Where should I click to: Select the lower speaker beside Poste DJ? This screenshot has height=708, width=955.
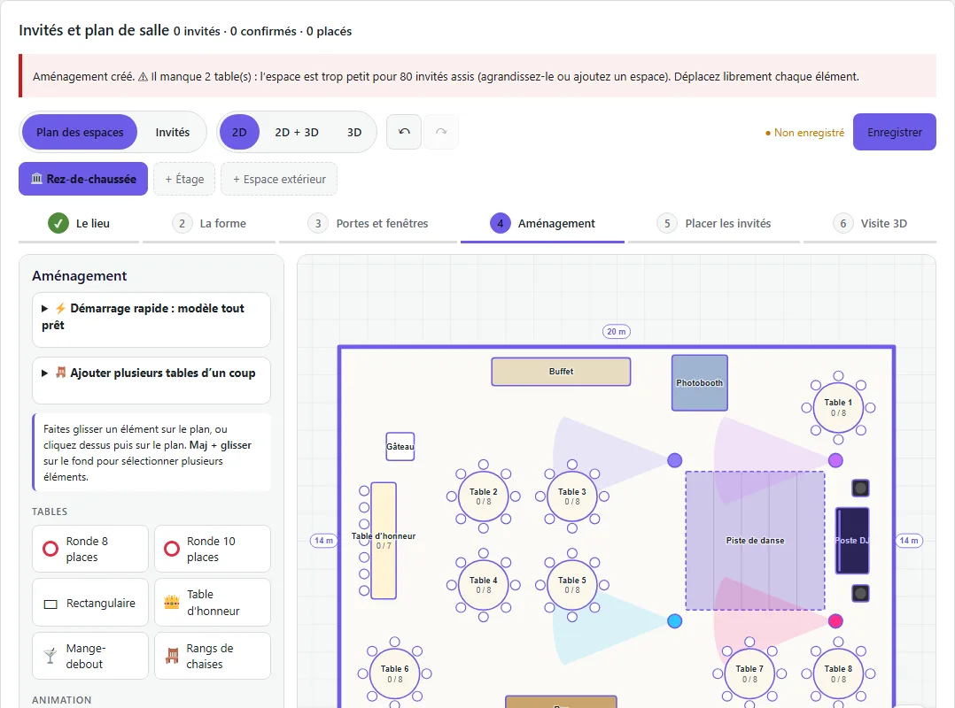(860, 593)
